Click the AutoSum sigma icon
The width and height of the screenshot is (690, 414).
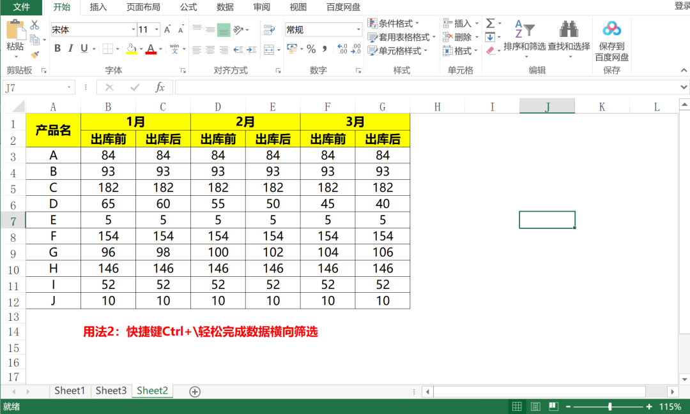(x=490, y=24)
